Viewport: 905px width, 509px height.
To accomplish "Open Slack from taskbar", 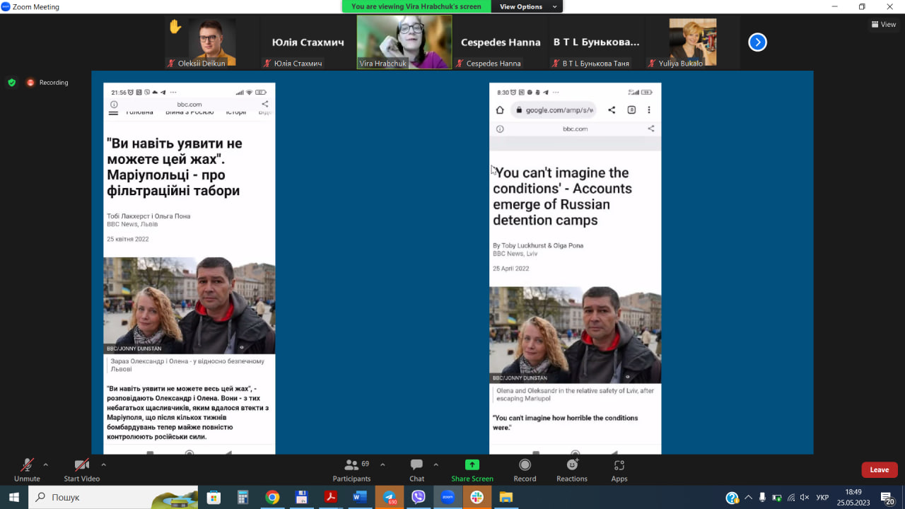I will tap(477, 497).
